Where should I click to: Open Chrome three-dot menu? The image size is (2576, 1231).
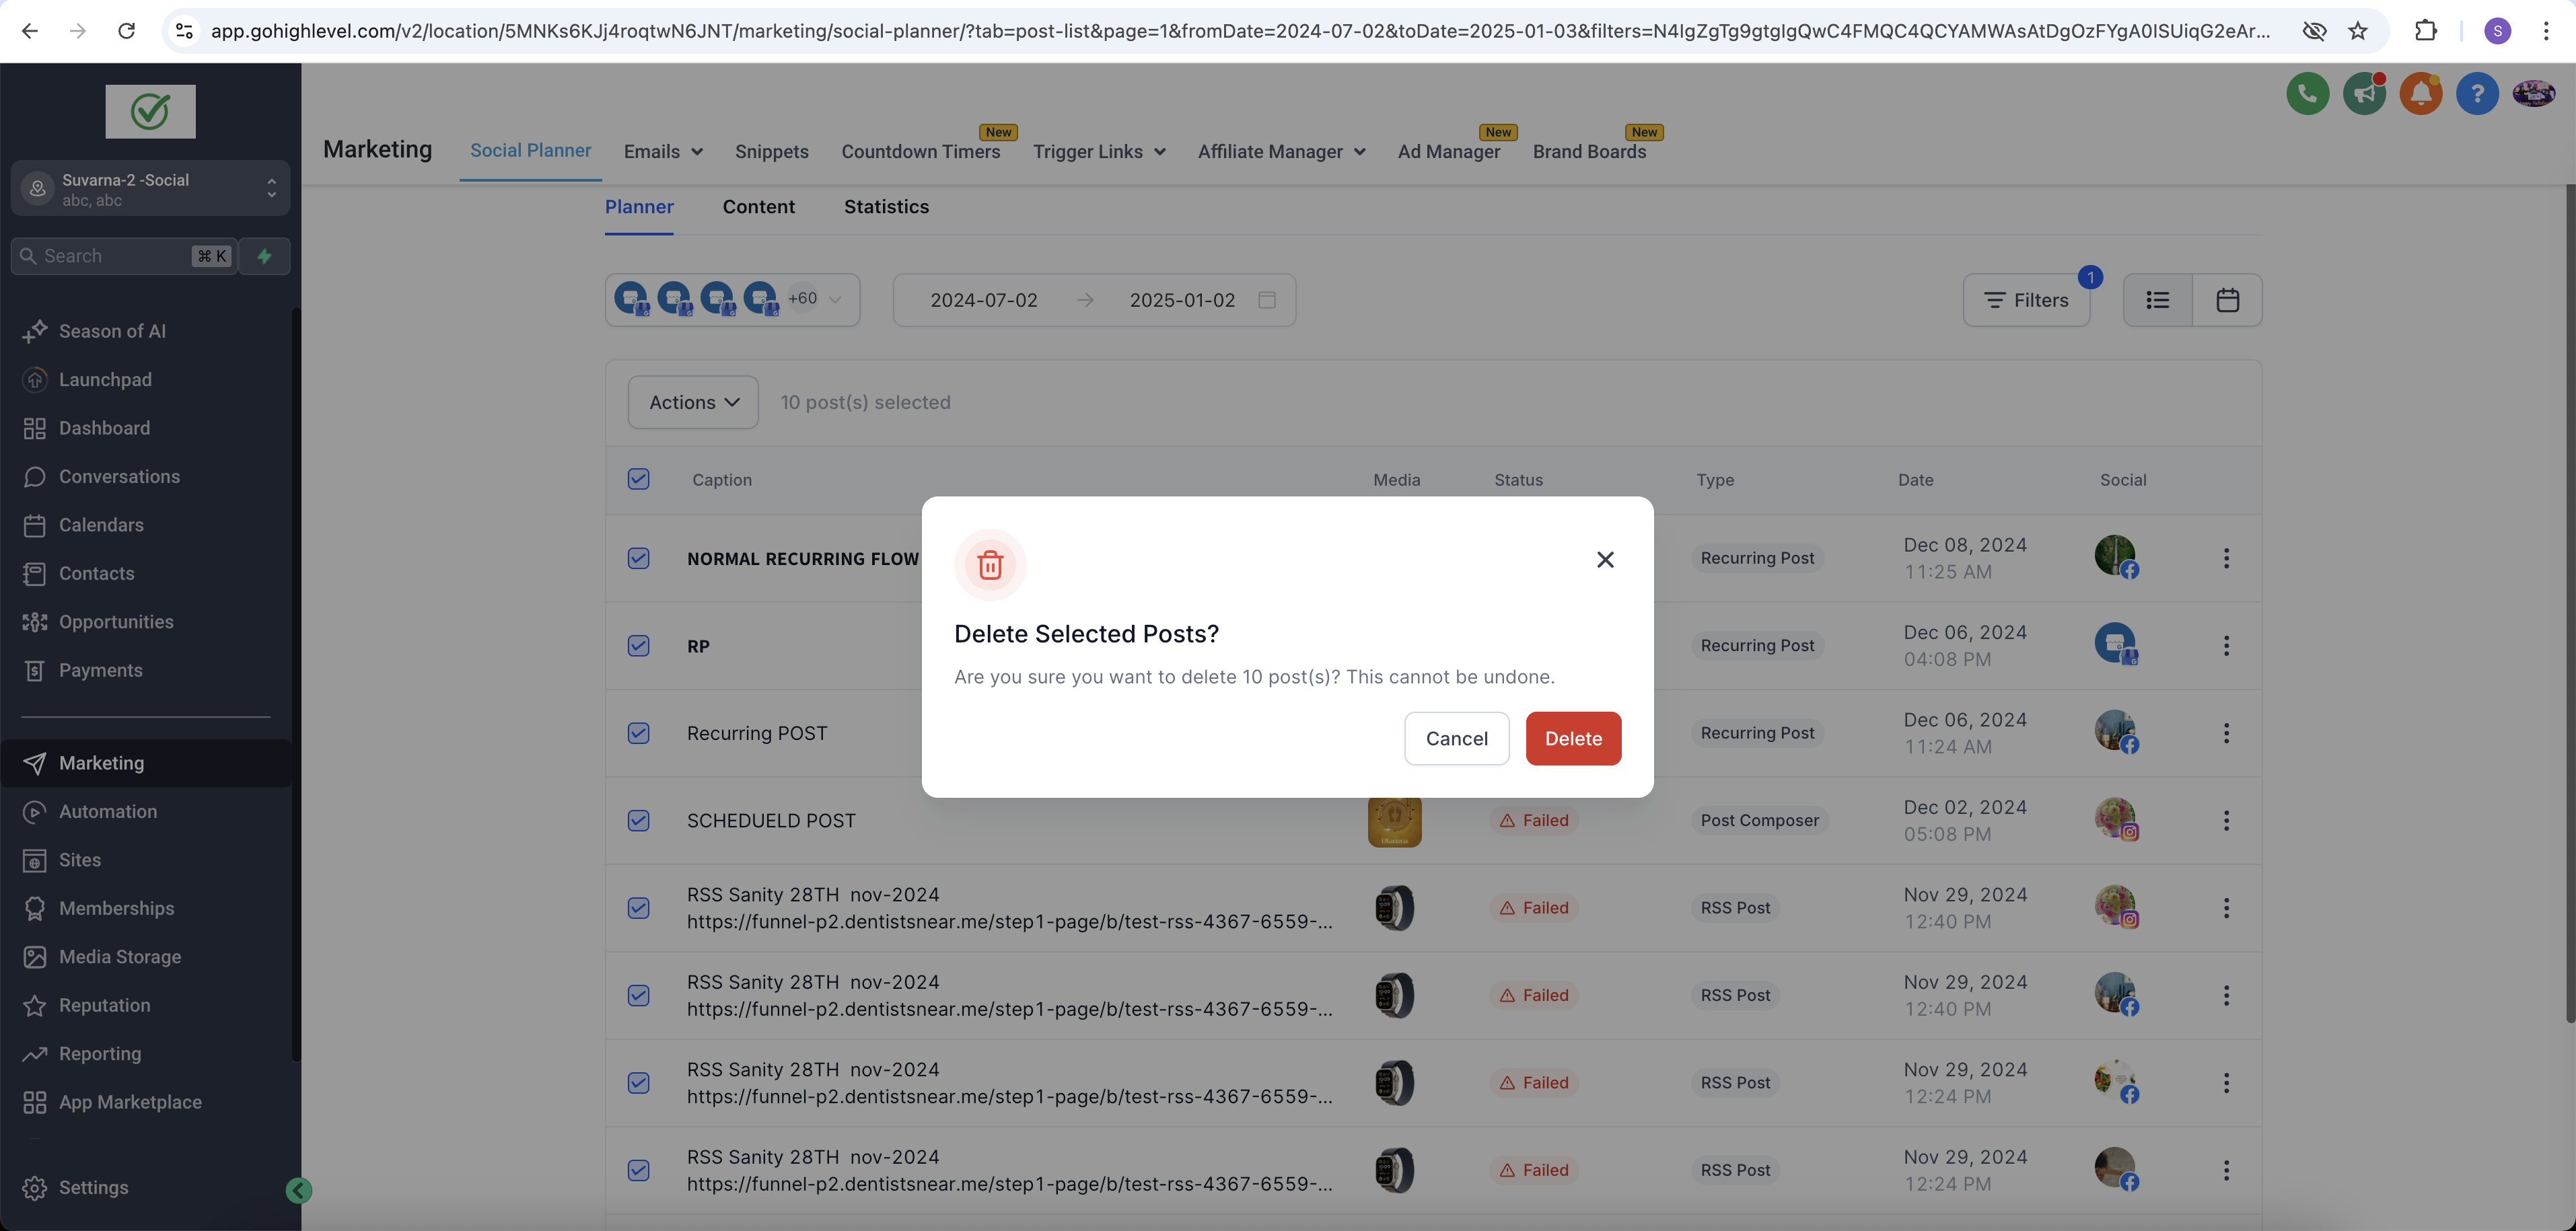pos(2546,31)
